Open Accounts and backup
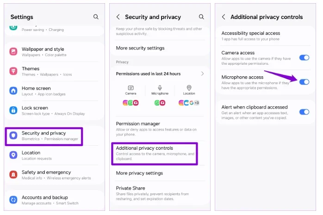The height and width of the screenshot is (215, 323). point(44,200)
